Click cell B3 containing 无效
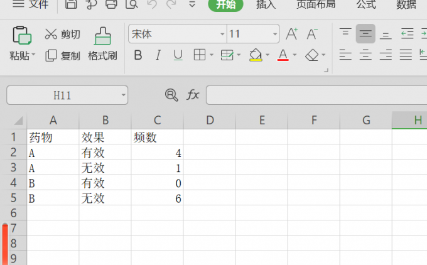Viewport: 427px width, 265px height. (105, 167)
